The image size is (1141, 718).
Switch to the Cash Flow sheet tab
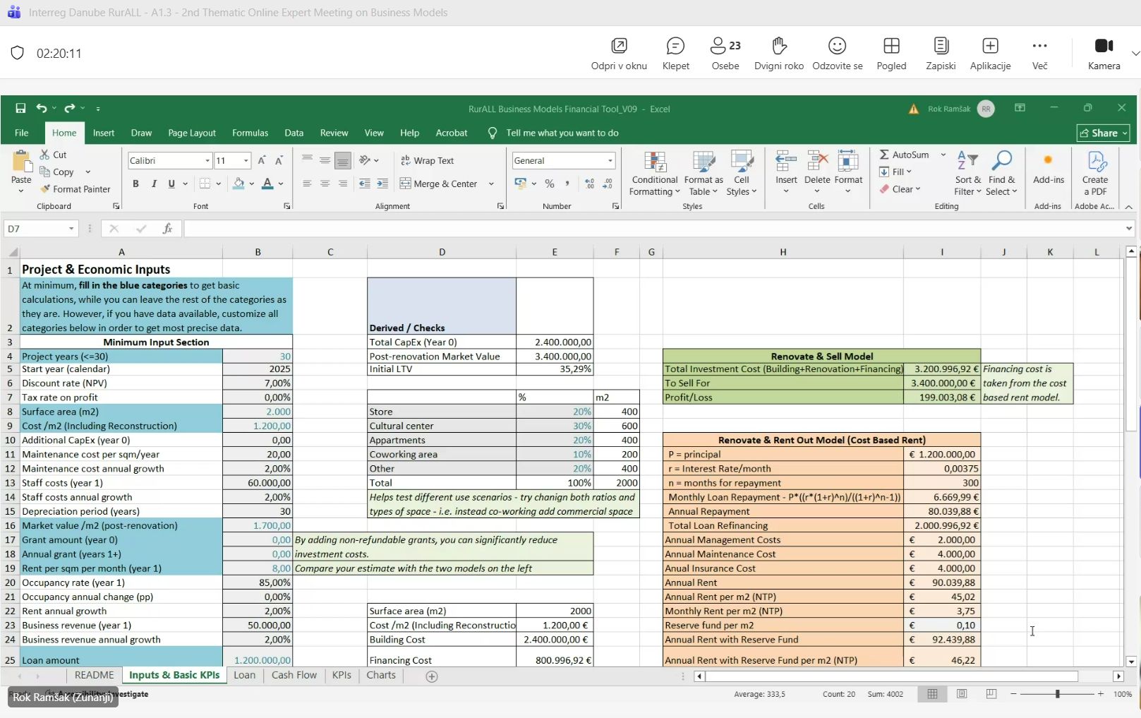tap(294, 675)
